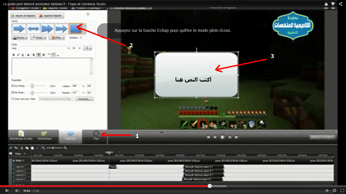Select the Légende 2 track header
Screen dimensions: 346x194
[x=21, y=171]
